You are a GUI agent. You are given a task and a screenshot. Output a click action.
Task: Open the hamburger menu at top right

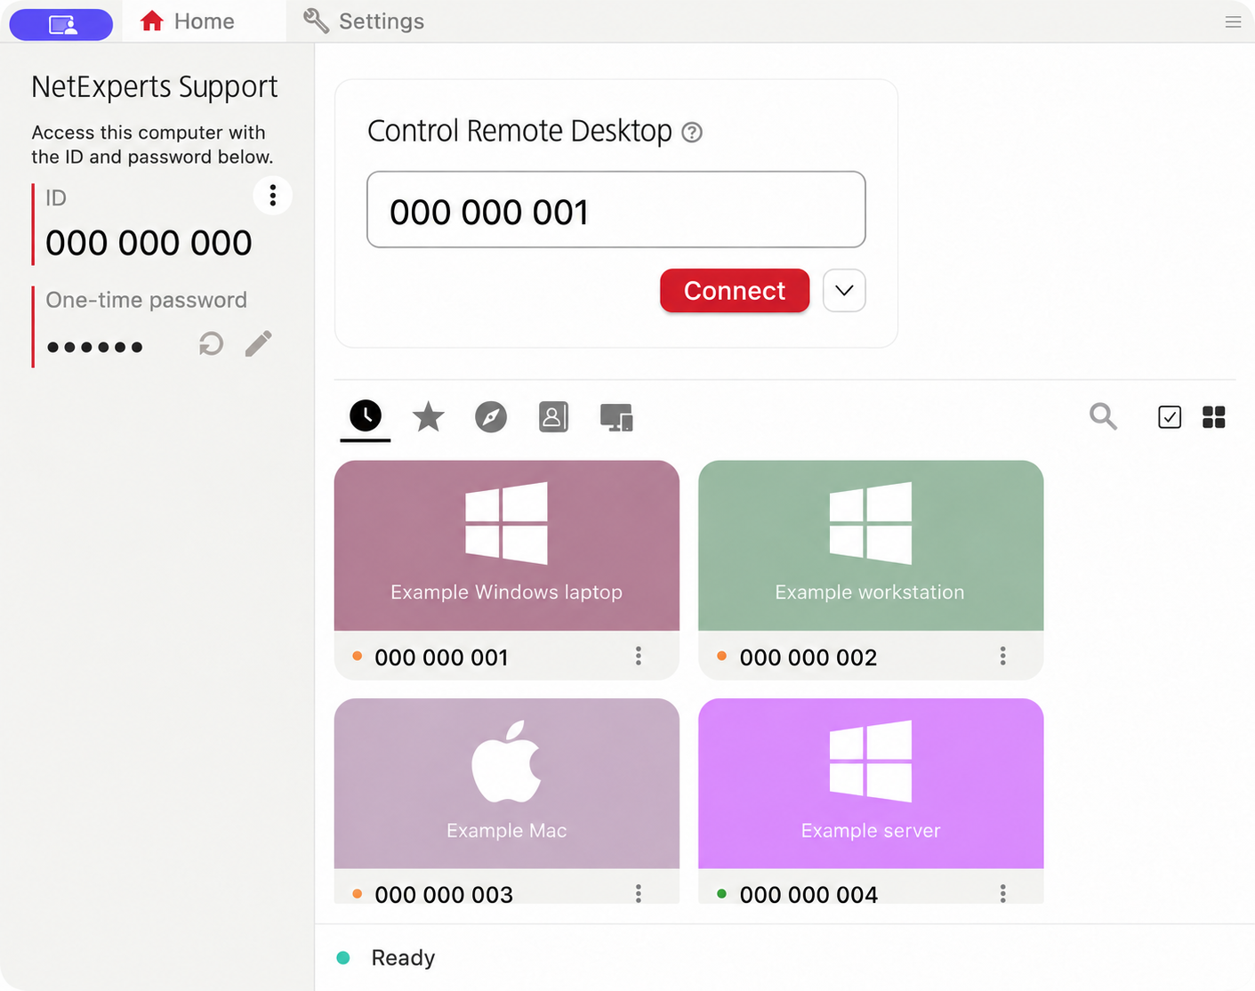click(1233, 21)
